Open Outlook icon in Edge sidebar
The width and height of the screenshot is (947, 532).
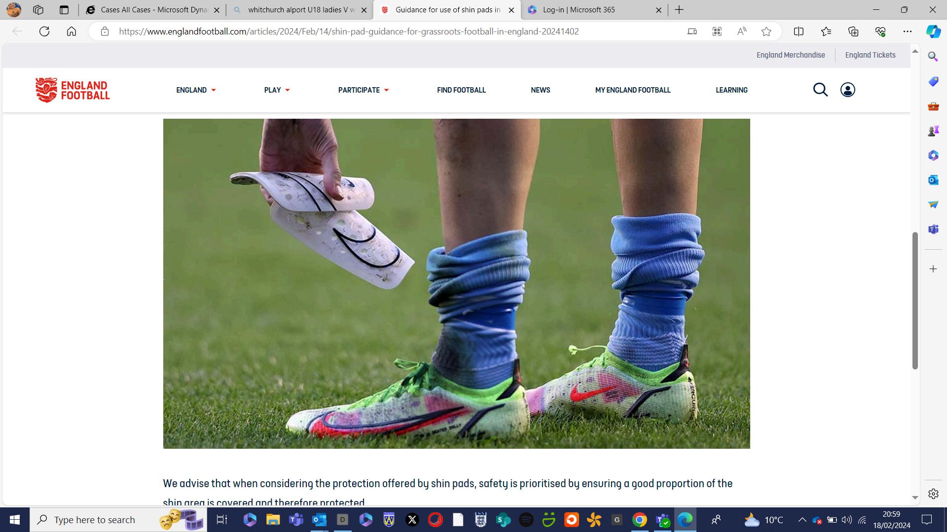(x=933, y=180)
